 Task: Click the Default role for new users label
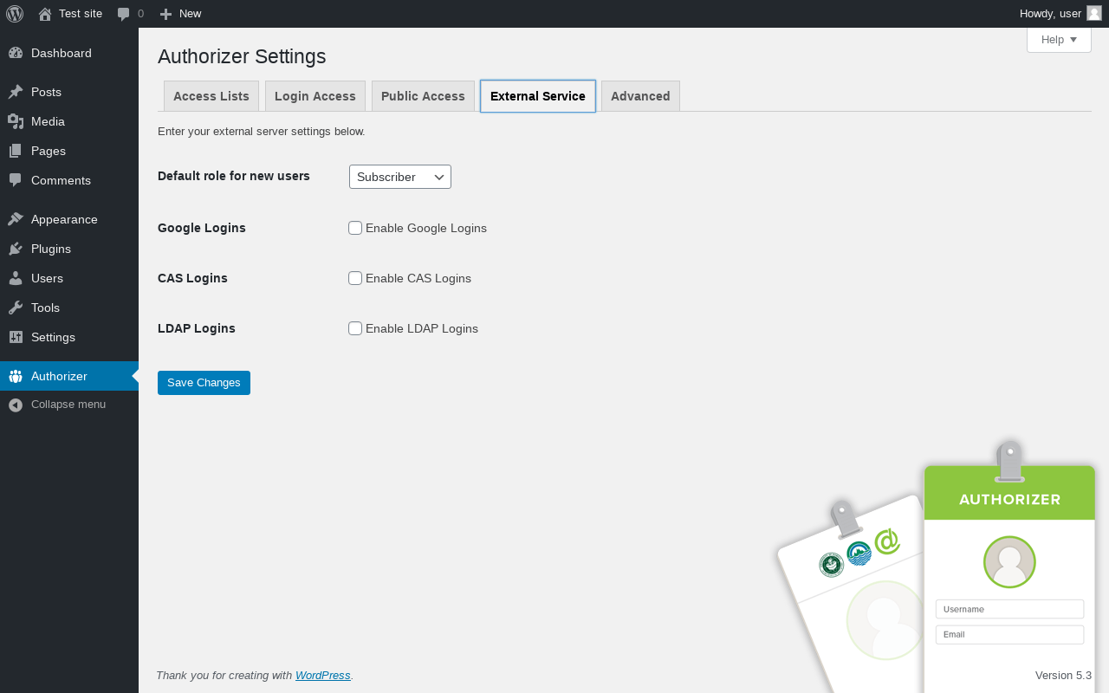234,176
